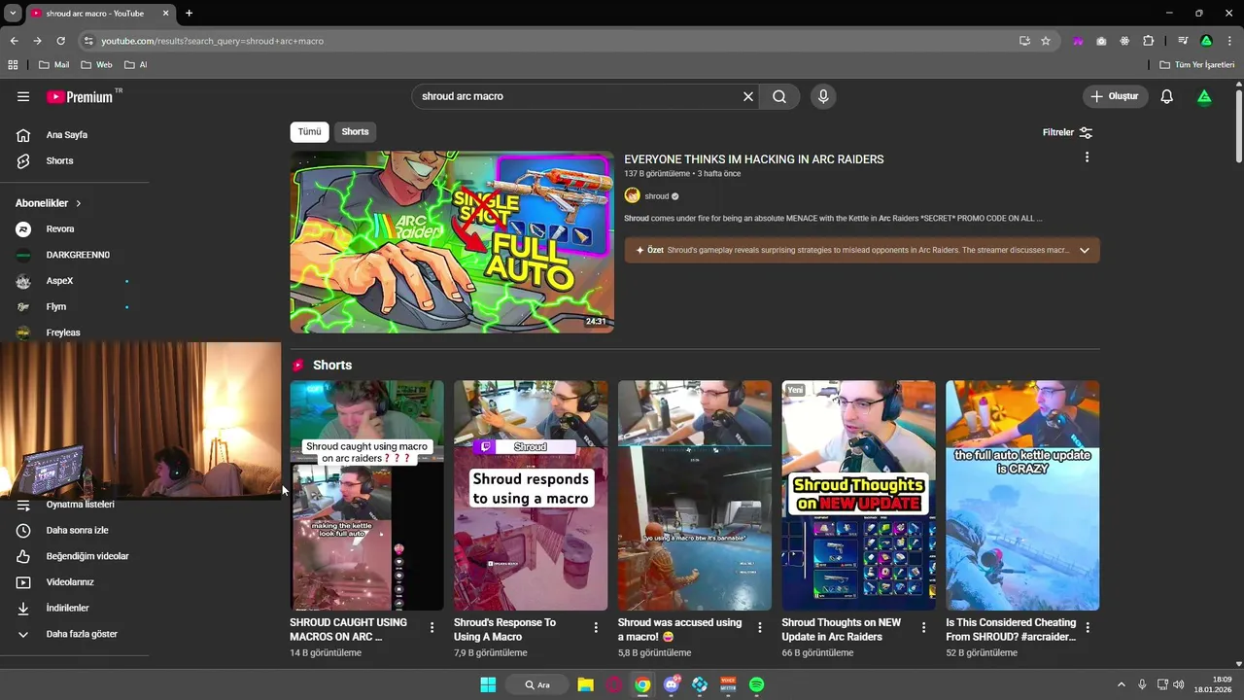1244x700 pixels.
Task: Open the notifications bell
Action: pos(1167,96)
